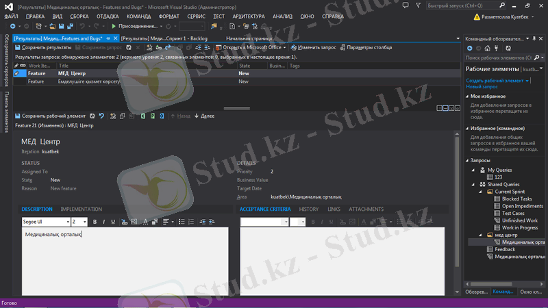Toggle Italic in Description editor

click(x=104, y=222)
